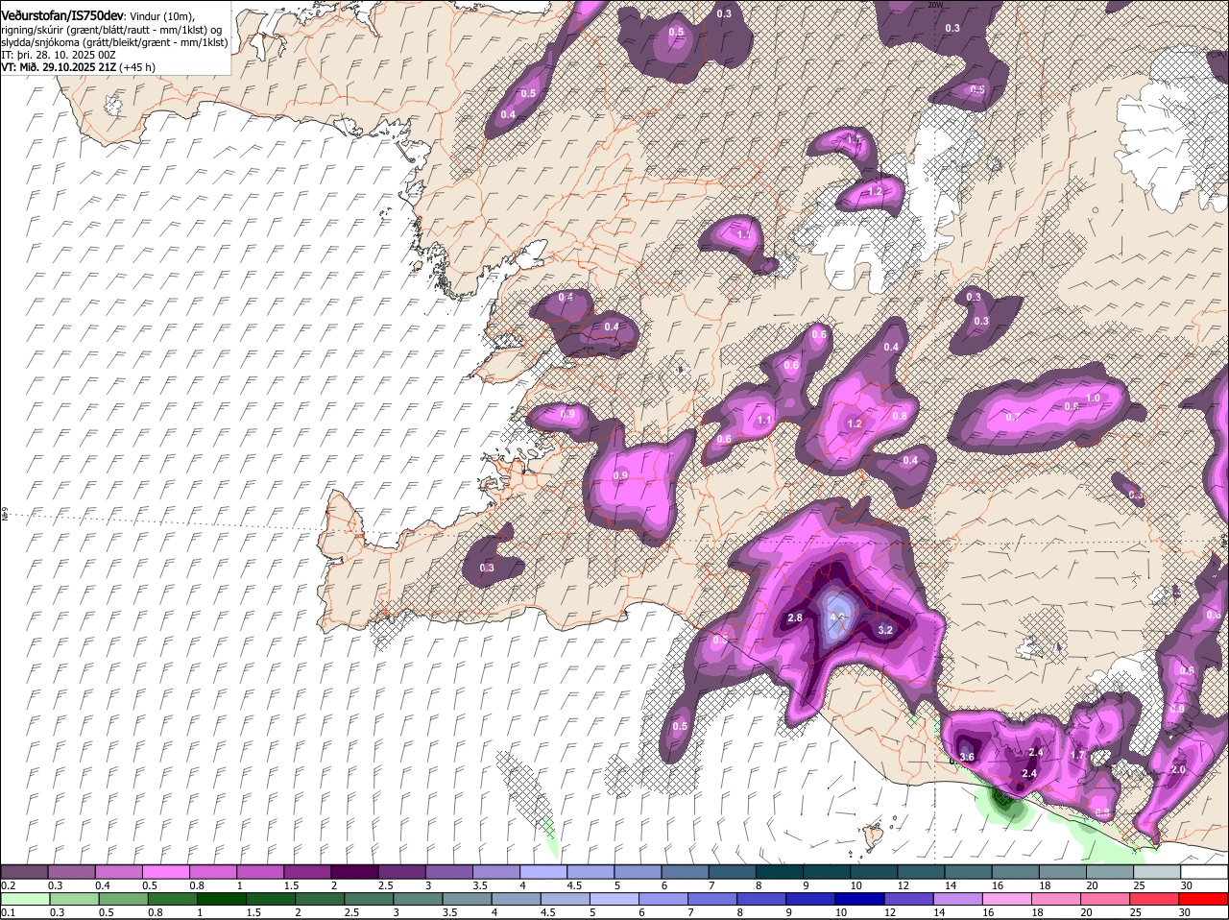Click the upper legend swatch between 0.2 and 0.3
1229x920 pixels.
(25, 871)
